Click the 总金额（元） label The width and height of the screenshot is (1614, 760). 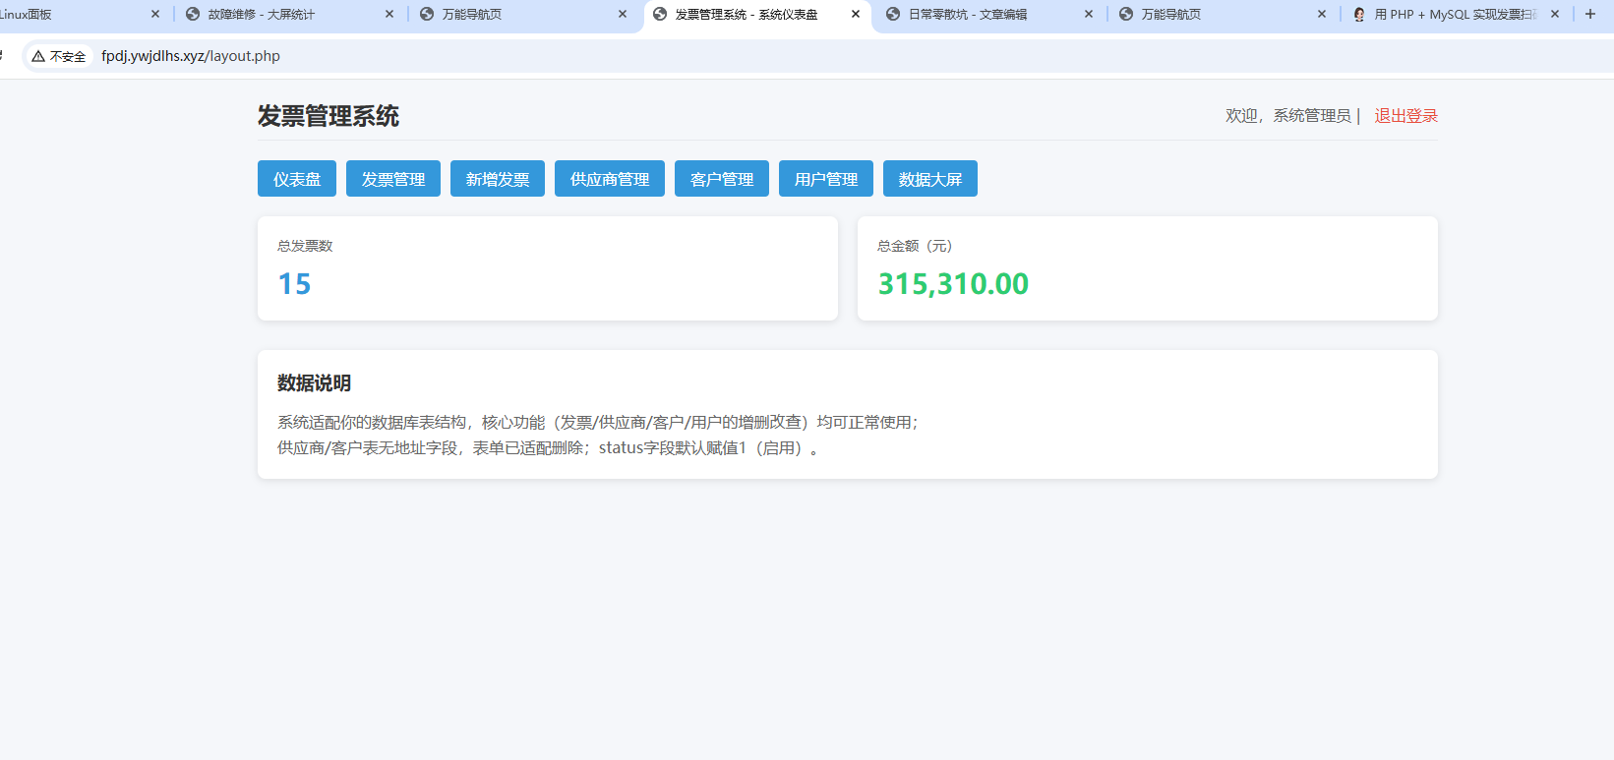coord(915,246)
